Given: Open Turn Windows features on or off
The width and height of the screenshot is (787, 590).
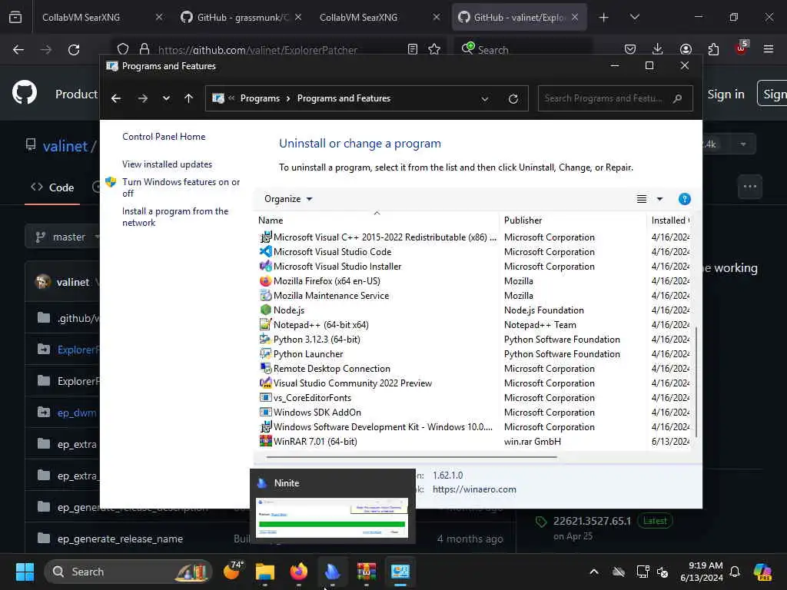Looking at the screenshot, I should 181,187.
